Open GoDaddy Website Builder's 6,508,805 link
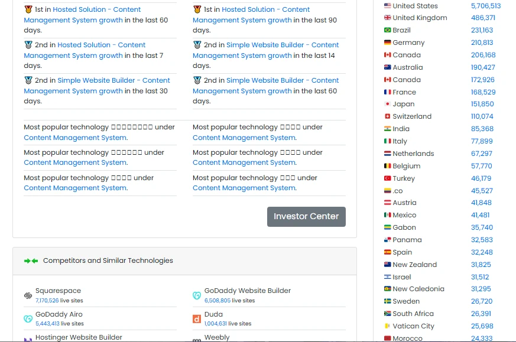516x342 pixels. point(217,301)
